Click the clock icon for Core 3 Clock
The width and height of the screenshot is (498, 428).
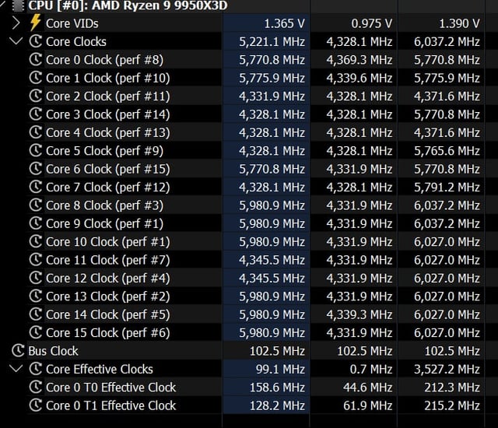pos(36,114)
